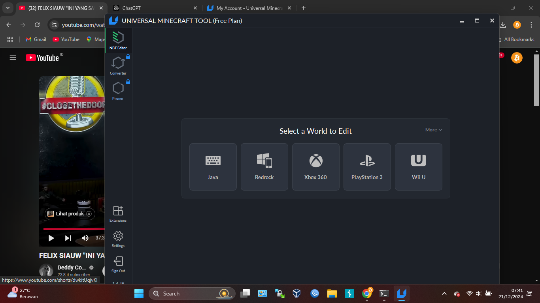Reload the YouTube page
540x303 pixels.
37,25
